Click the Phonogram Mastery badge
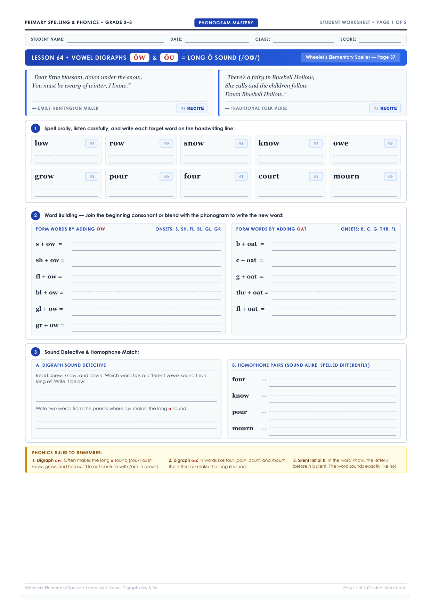431x609 pixels. coord(226,23)
